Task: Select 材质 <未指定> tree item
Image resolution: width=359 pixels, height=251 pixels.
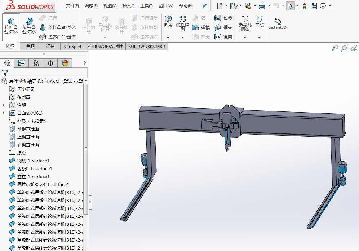Action: pos(27,121)
